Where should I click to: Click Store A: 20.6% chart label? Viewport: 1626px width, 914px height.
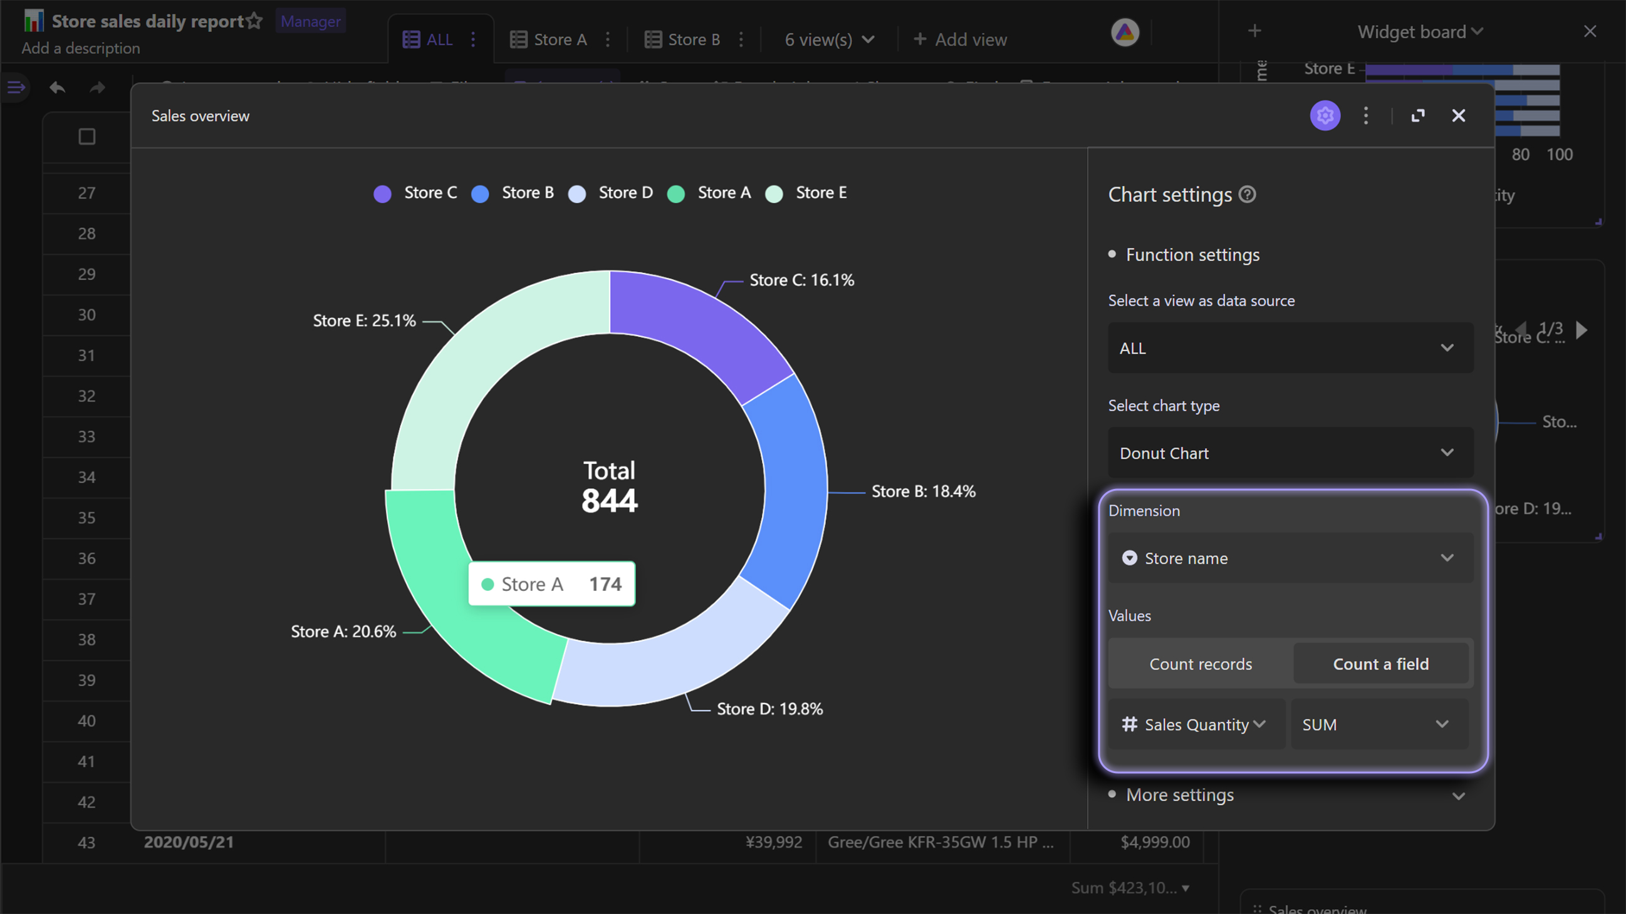(x=343, y=632)
